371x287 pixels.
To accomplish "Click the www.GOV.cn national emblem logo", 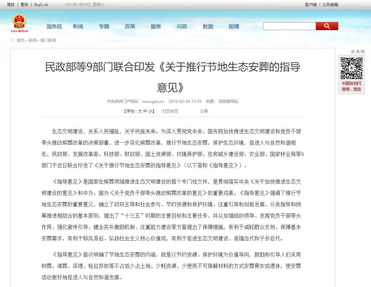I will [19, 22].
